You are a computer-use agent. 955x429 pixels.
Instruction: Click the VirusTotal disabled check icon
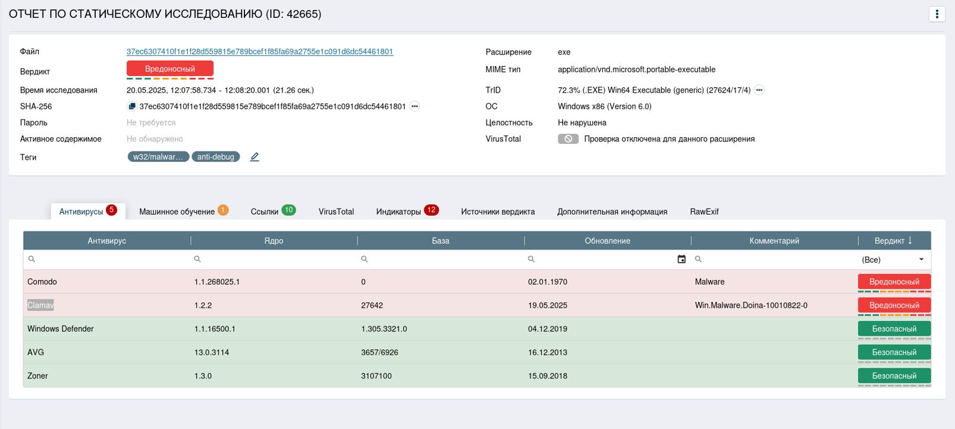click(568, 139)
